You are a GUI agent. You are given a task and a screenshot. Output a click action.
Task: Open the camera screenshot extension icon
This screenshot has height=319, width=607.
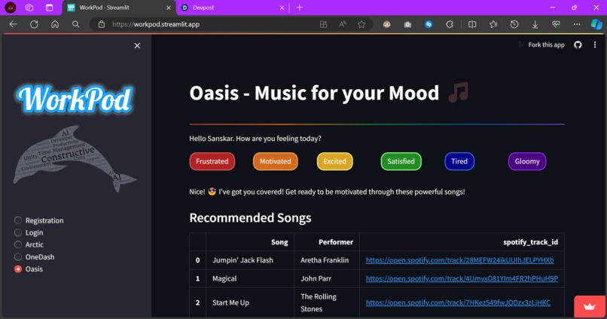[x=407, y=24]
